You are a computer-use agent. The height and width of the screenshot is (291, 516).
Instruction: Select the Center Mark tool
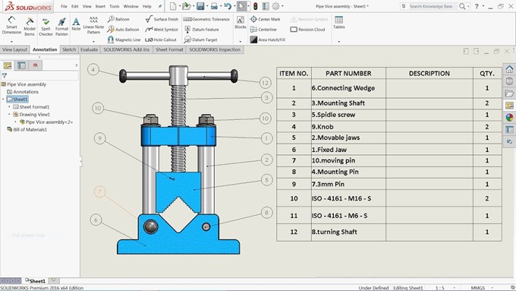coord(266,19)
